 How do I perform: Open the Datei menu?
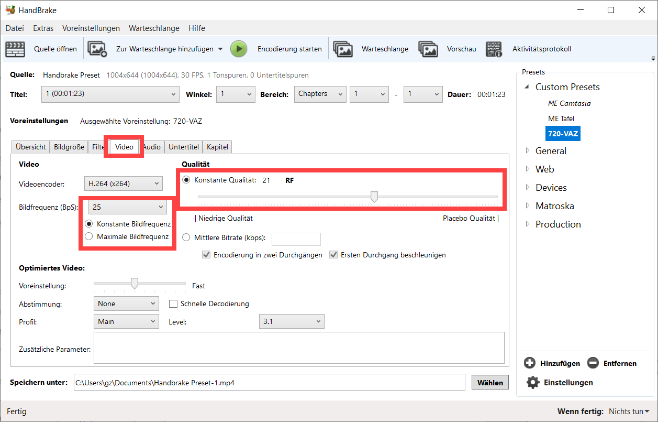click(x=15, y=28)
